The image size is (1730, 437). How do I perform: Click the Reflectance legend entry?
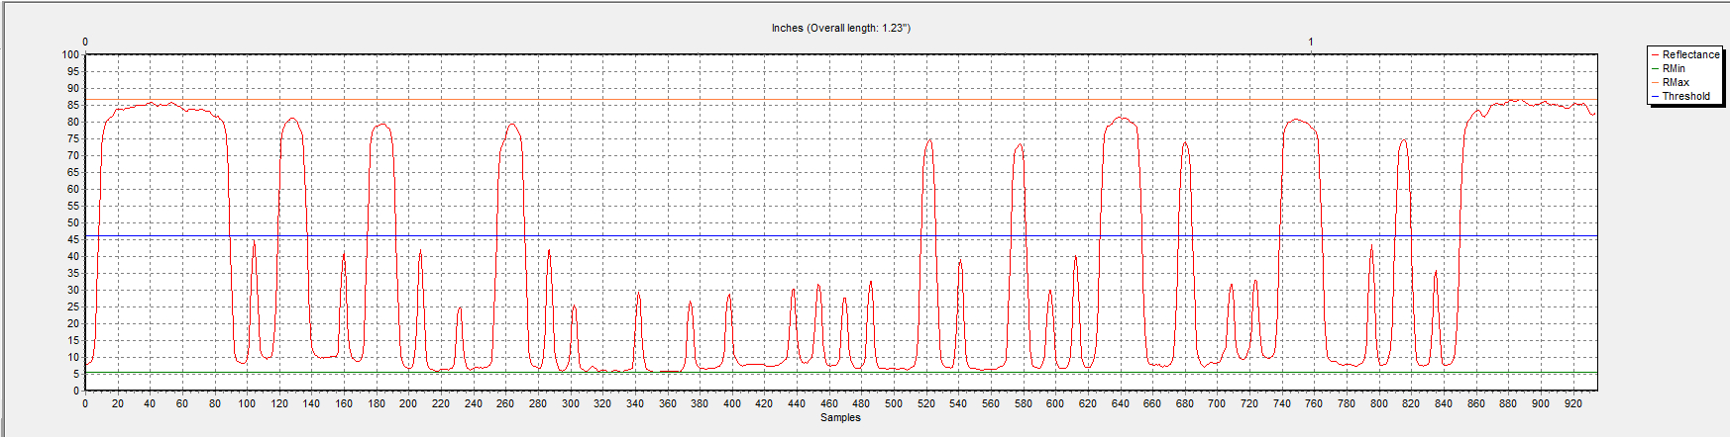[x=1690, y=54]
